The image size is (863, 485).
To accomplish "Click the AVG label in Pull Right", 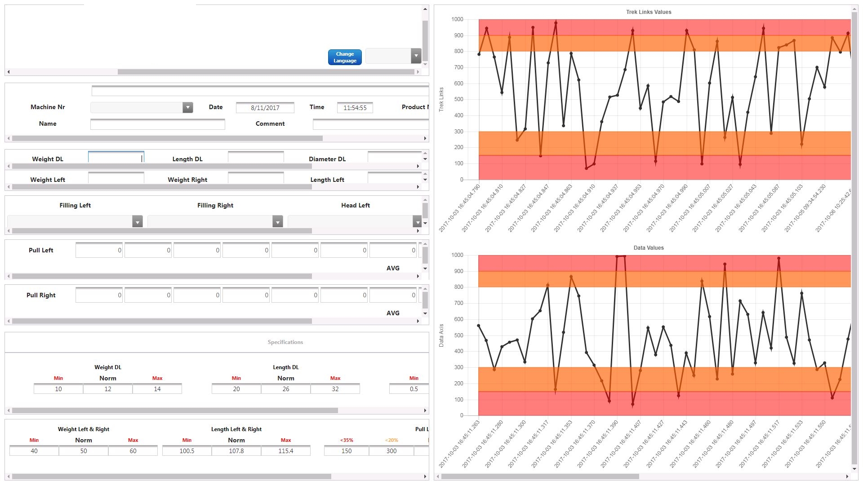I will tap(393, 313).
